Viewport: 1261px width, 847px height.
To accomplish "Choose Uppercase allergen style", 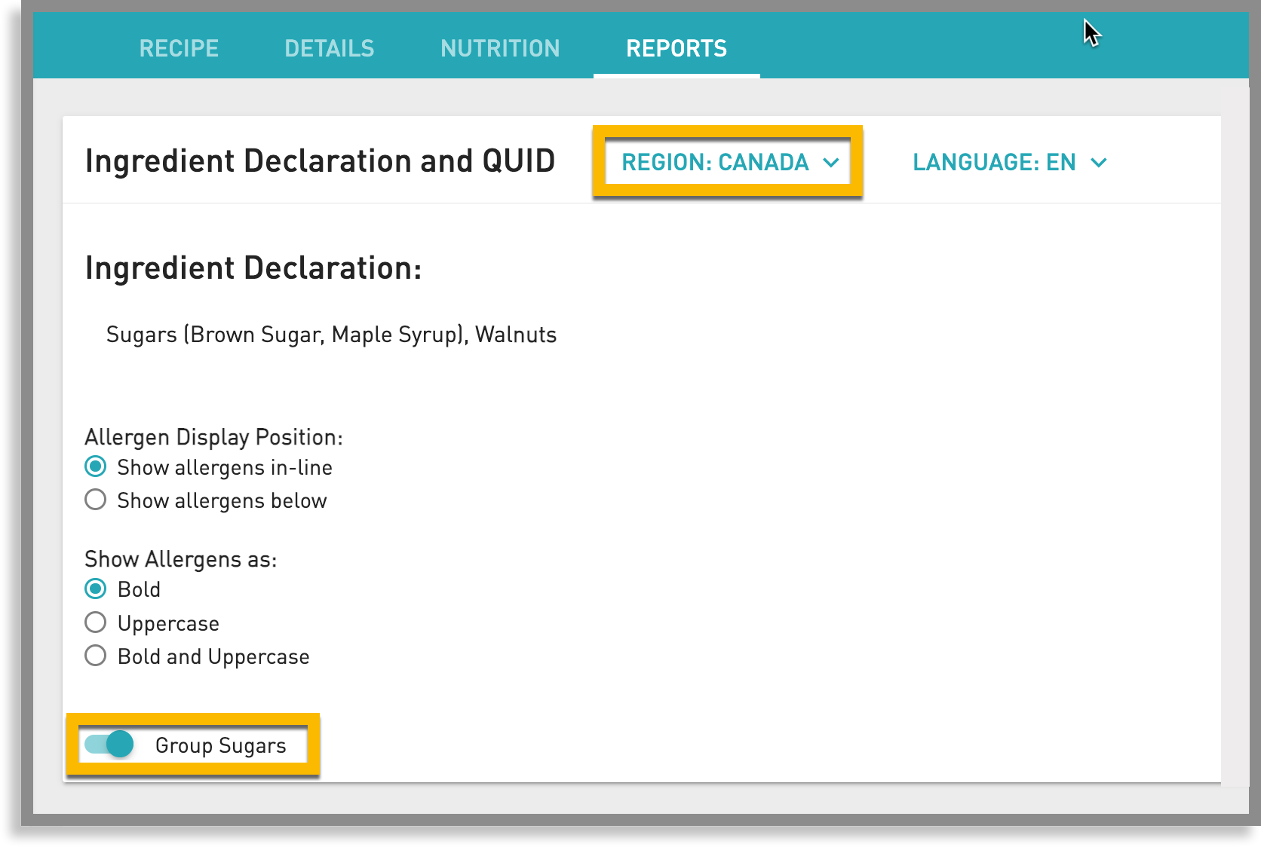I will click(x=95, y=622).
